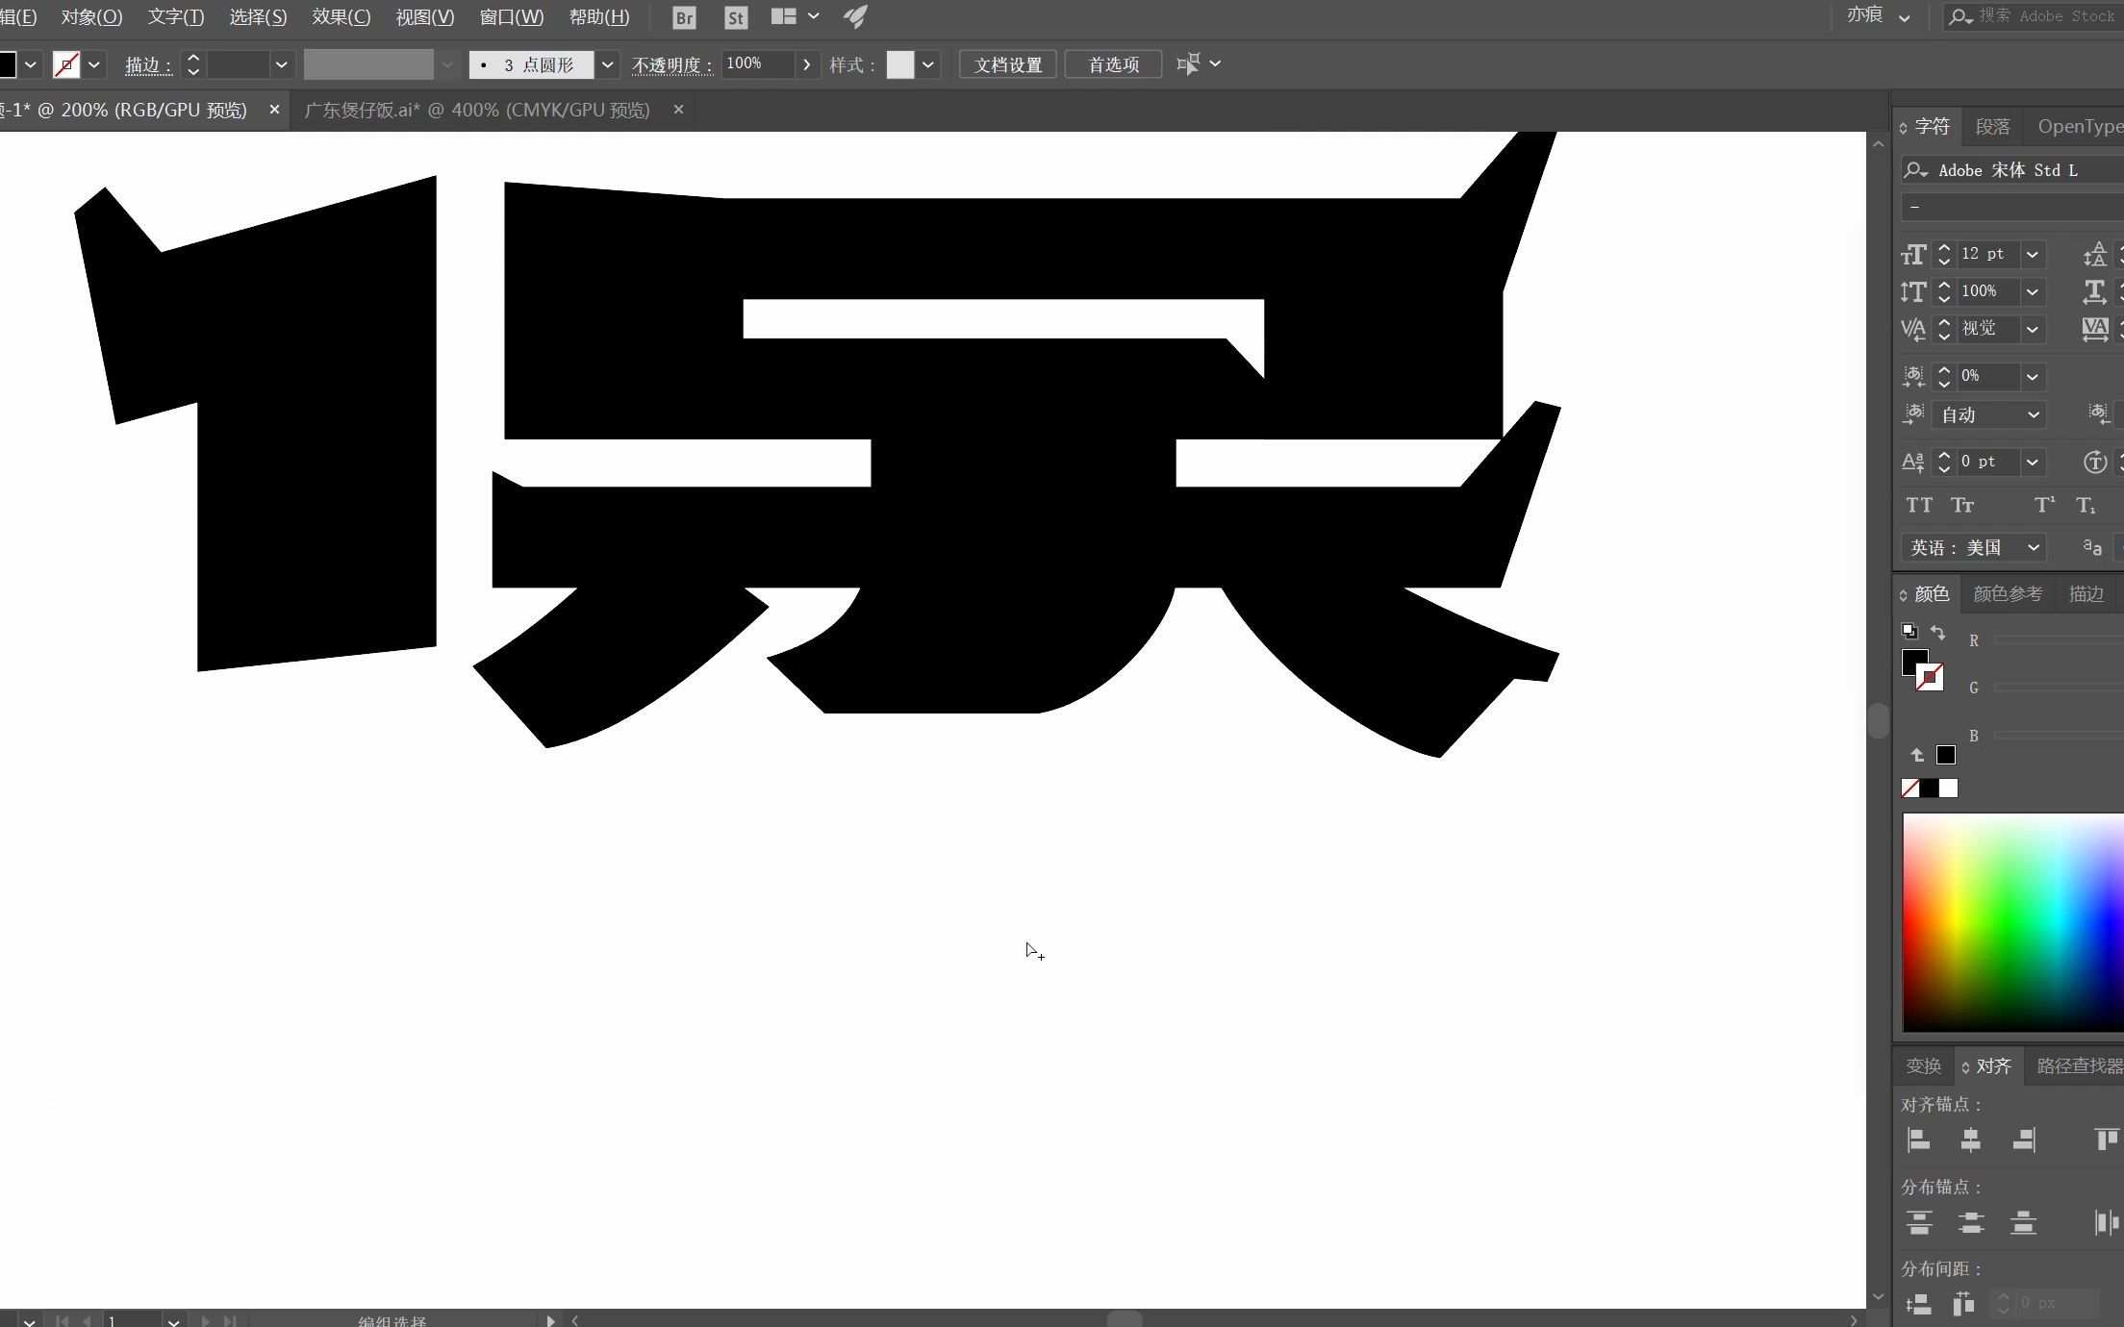
Task: Open the font size dropdown showing 12 pt
Action: pyautogui.click(x=2031, y=254)
